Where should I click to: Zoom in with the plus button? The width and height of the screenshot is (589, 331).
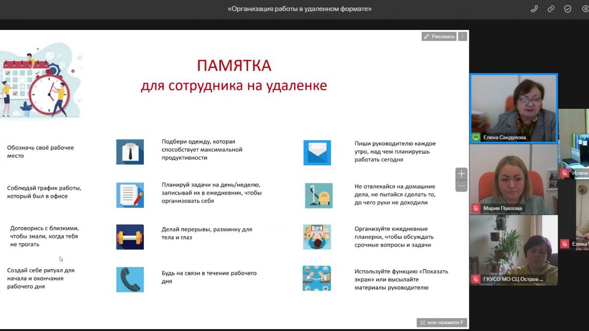coord(461,174)
